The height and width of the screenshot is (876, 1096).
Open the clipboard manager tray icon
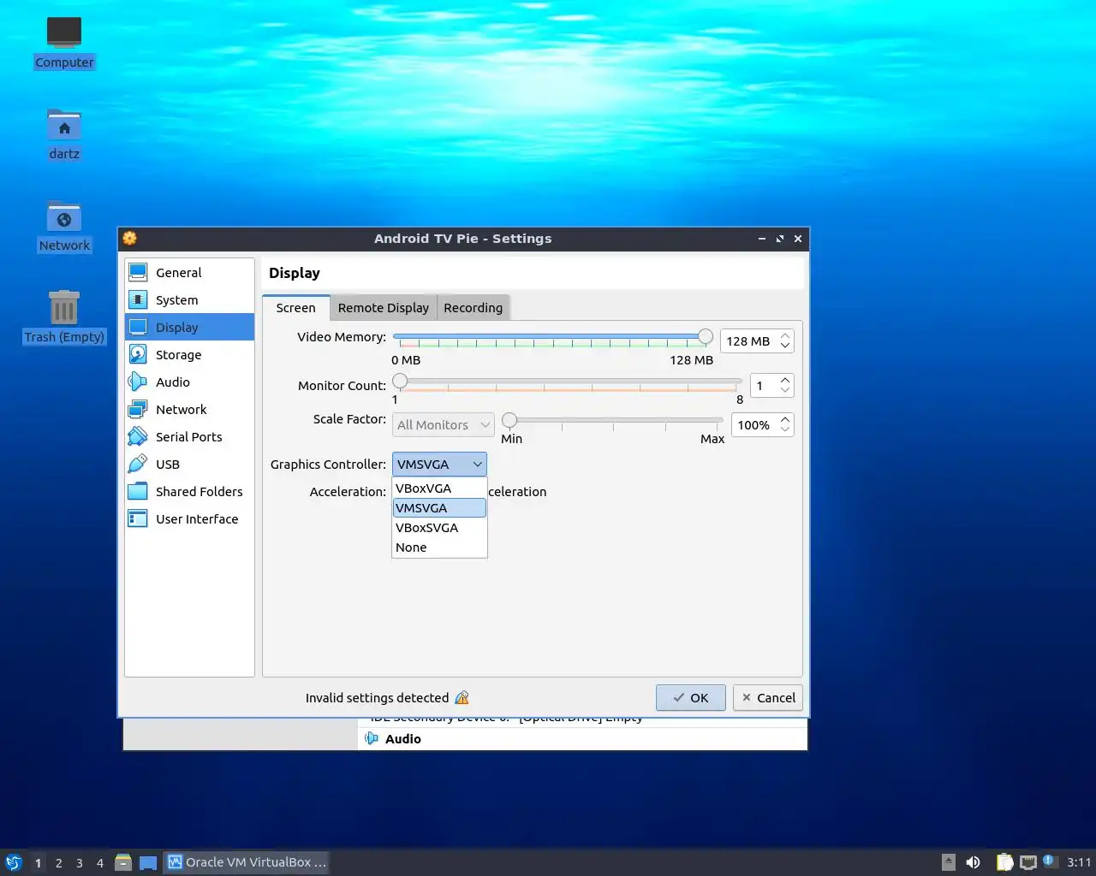click(x=1004, y=862)
